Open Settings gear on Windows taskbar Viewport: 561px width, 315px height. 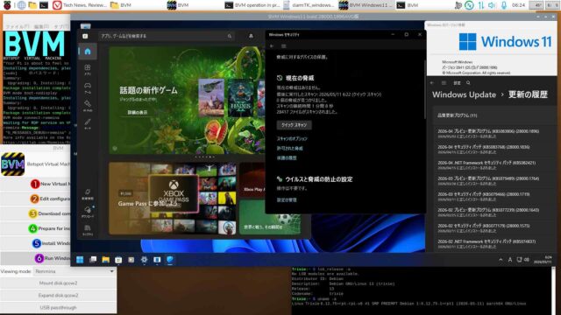pos(144,260)
